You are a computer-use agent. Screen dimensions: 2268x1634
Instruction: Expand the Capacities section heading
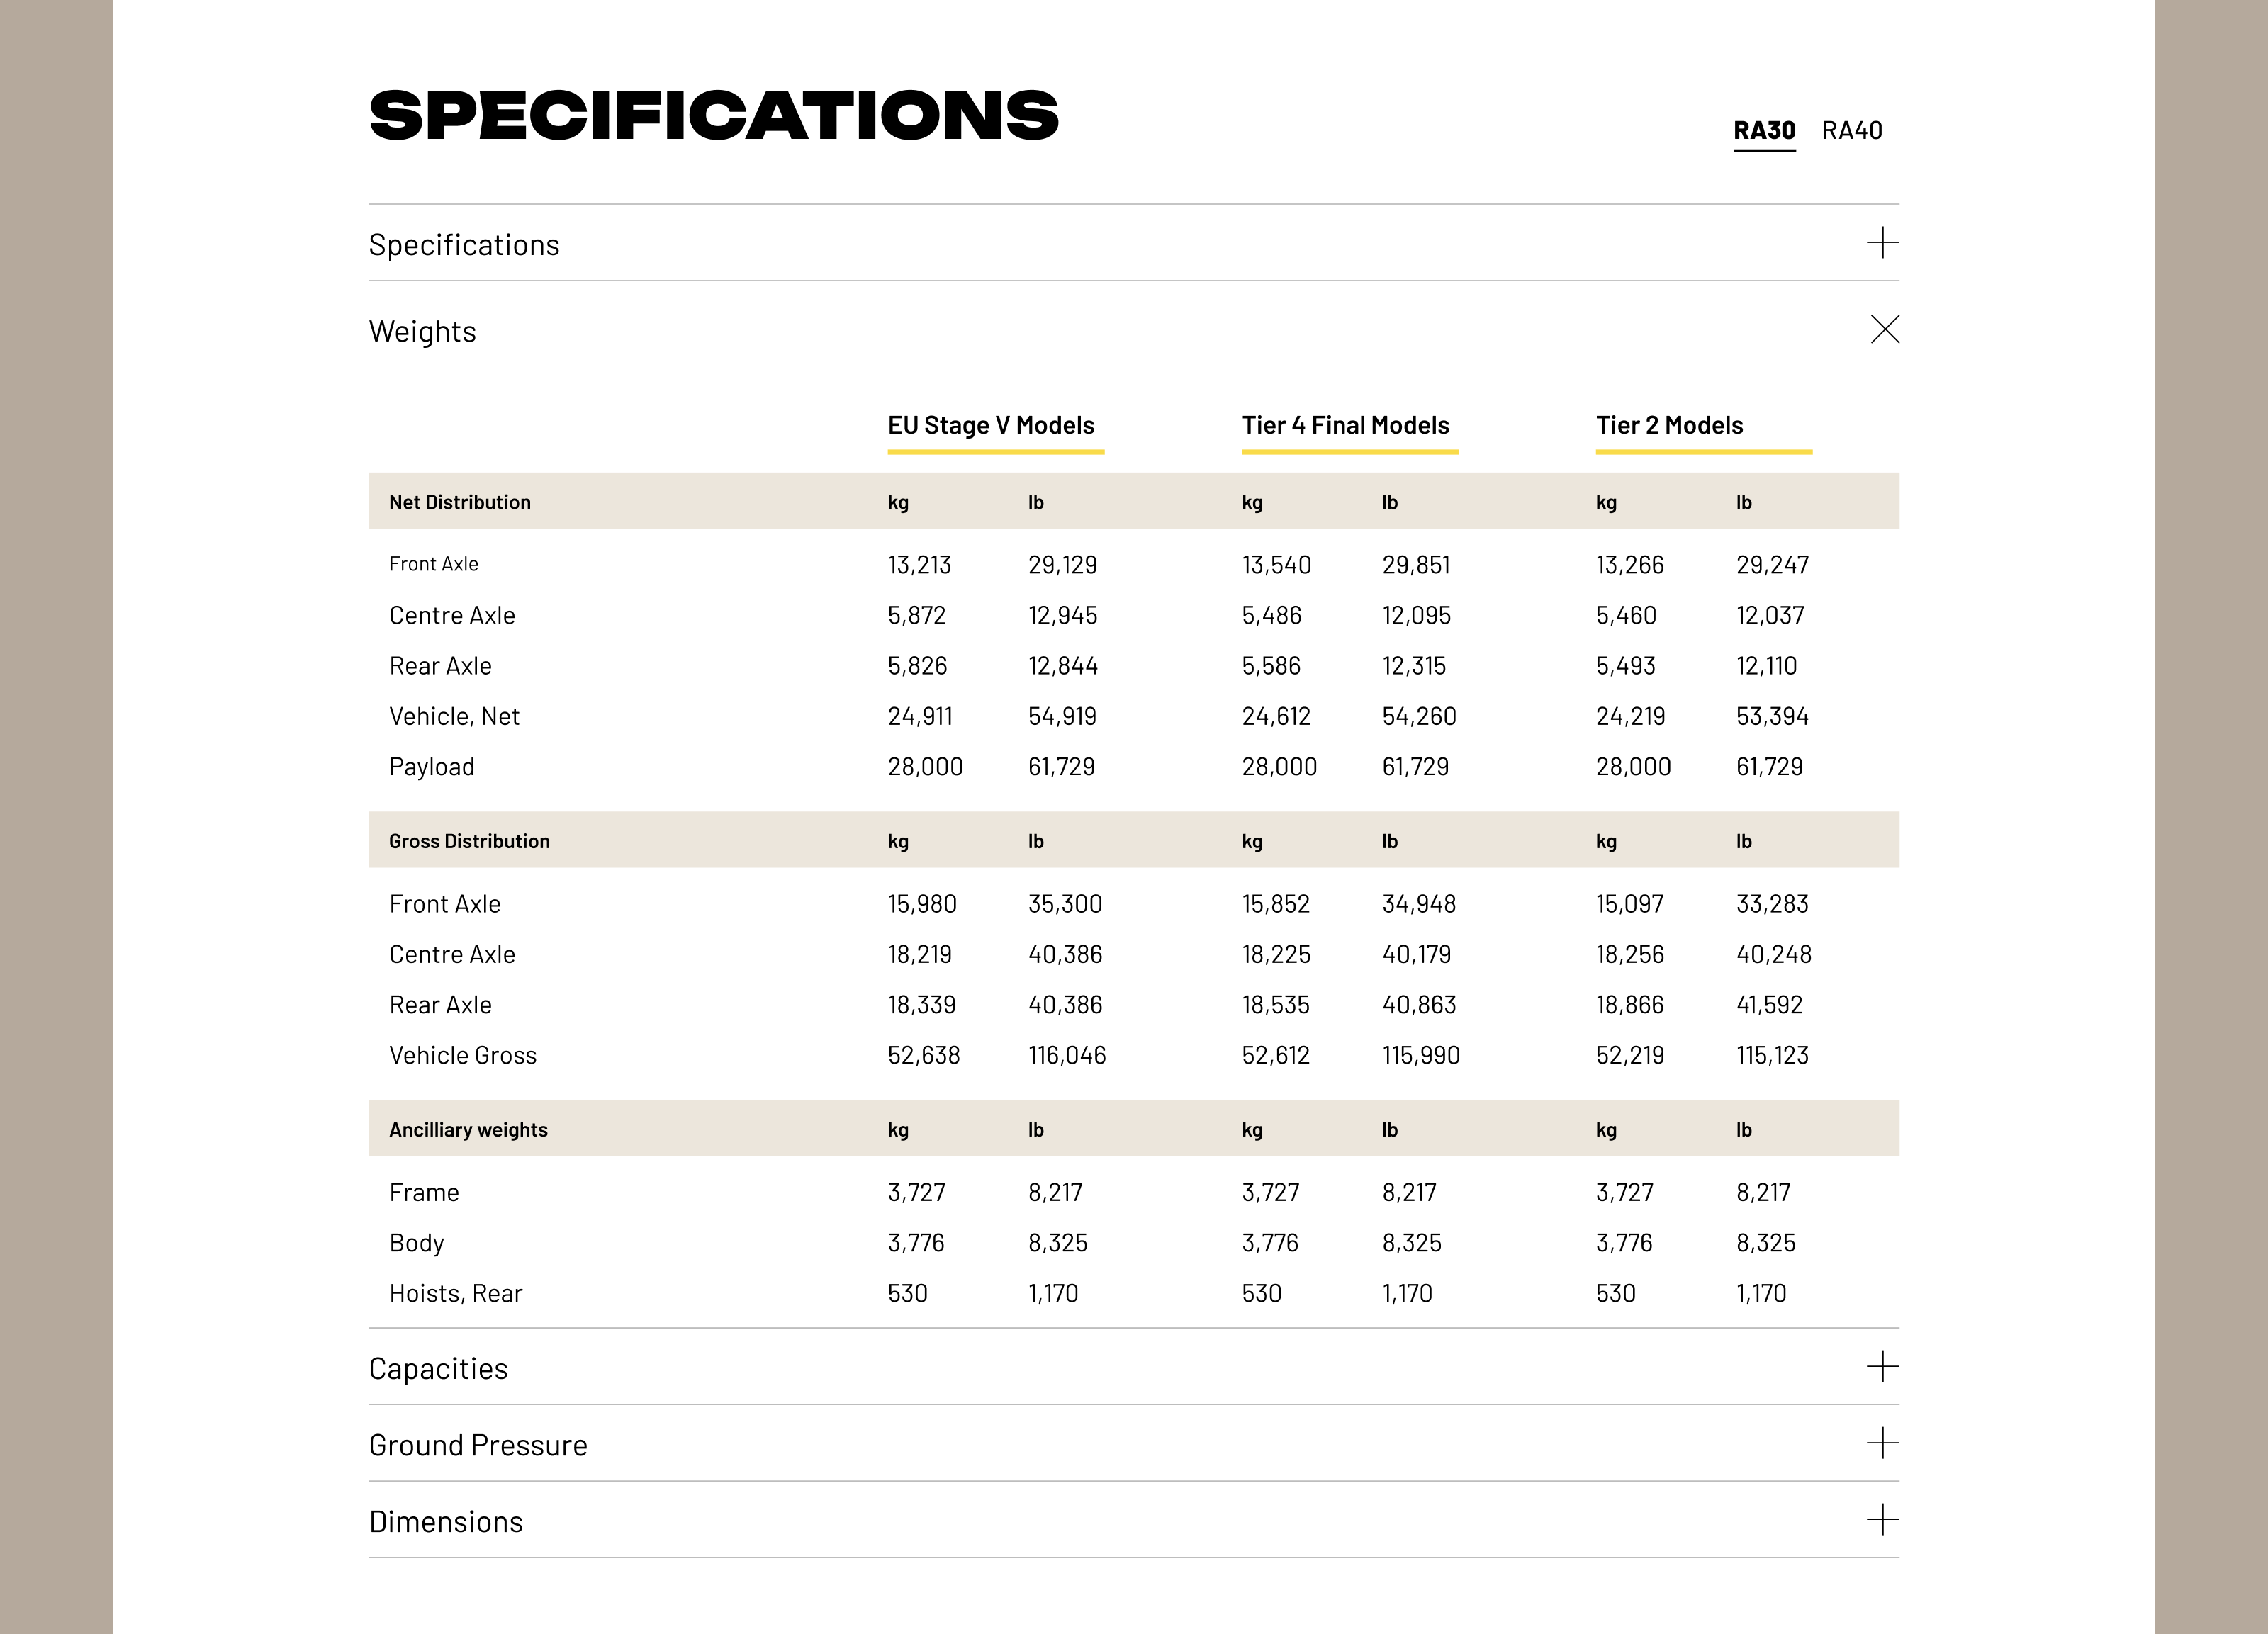tap(438, 1369)
